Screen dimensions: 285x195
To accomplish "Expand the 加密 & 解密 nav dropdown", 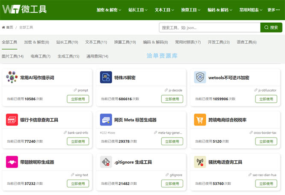I will (x=109, y=10).
